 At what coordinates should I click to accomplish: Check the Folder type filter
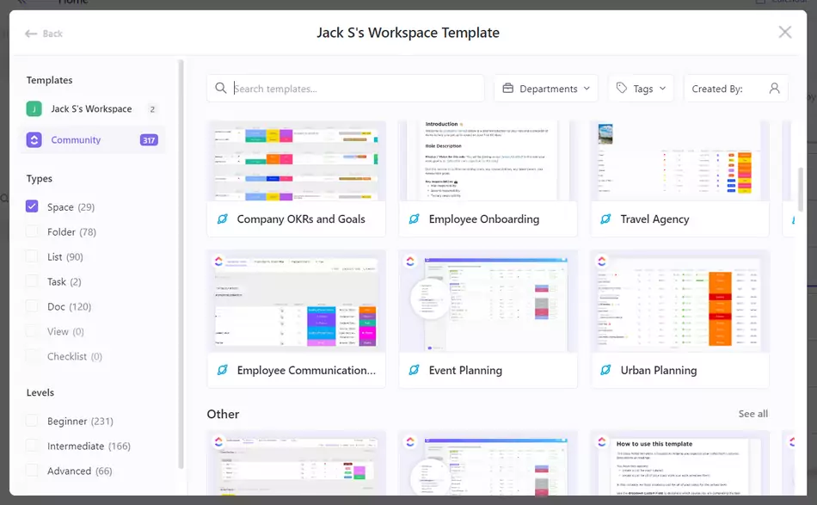pos(32,231)
